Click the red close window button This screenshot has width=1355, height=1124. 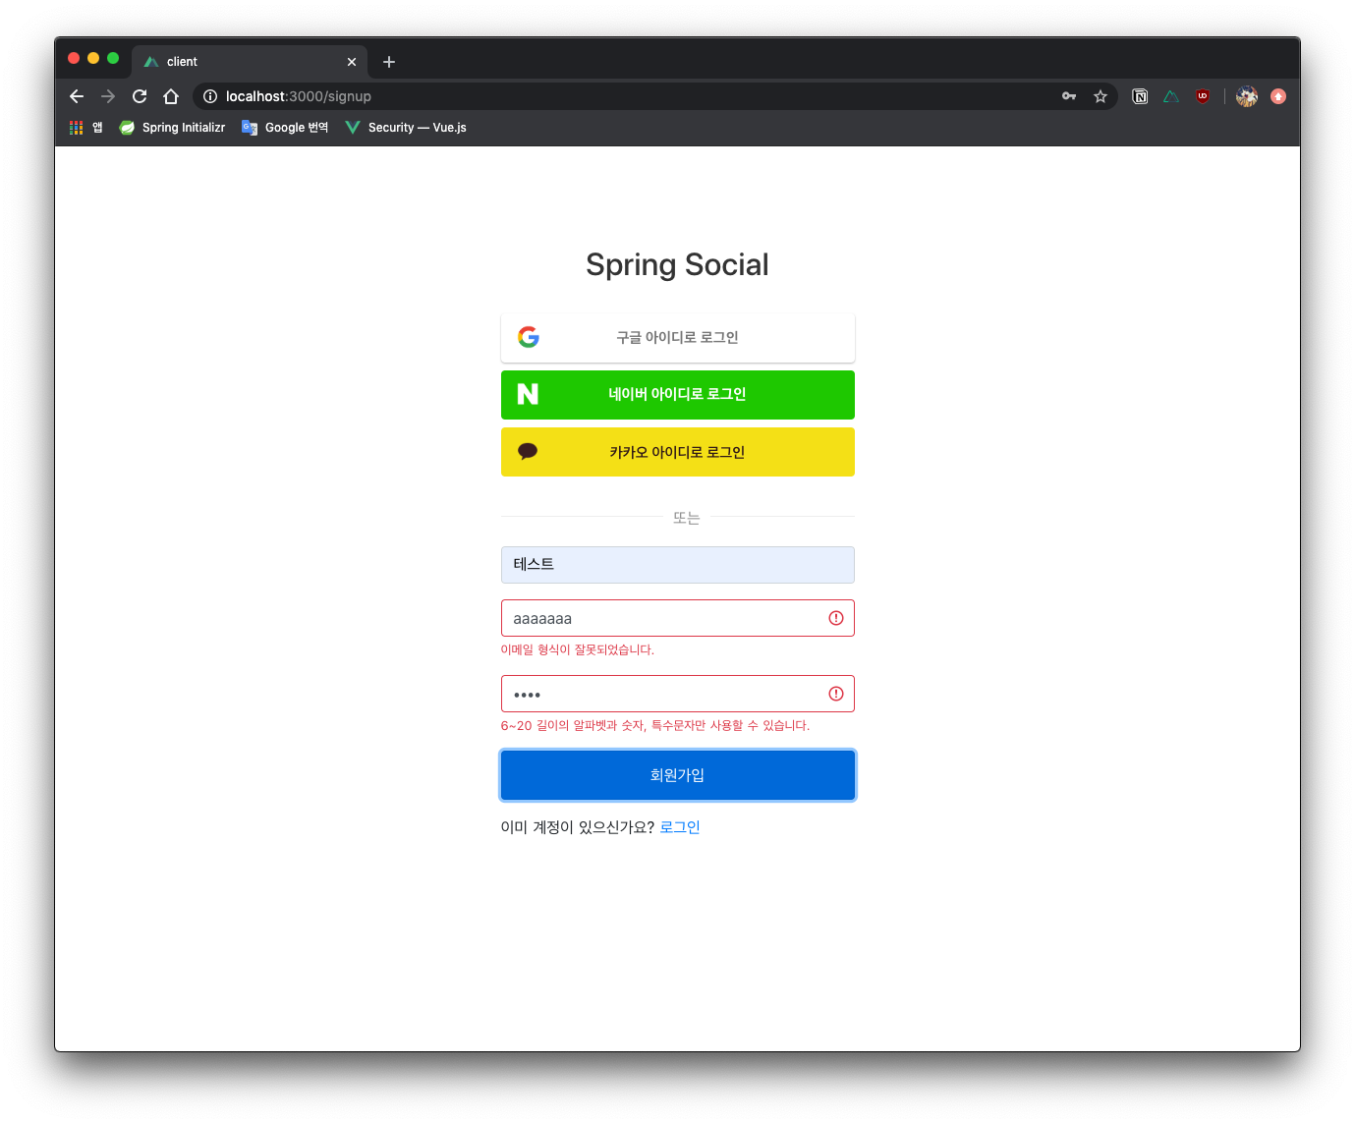coord(74,58)
